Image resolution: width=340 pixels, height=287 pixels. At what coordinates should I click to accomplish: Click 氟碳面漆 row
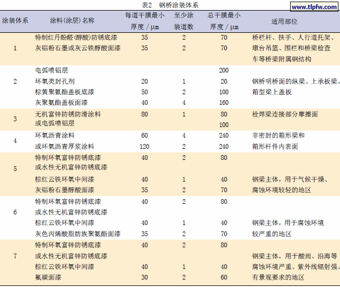tap(48, 277)
